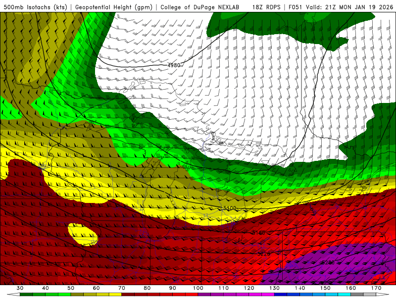This screenshot has width=396, height=297.
Task: Pick the olive swatch right of 50
Action: click(x=77, y=295)
